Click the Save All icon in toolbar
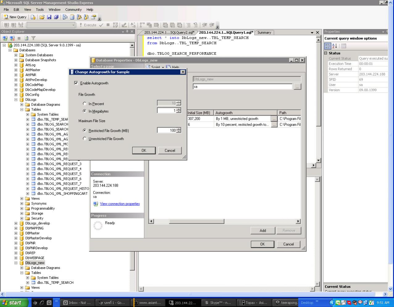The image size is (394, 307). tap(56, 17)
